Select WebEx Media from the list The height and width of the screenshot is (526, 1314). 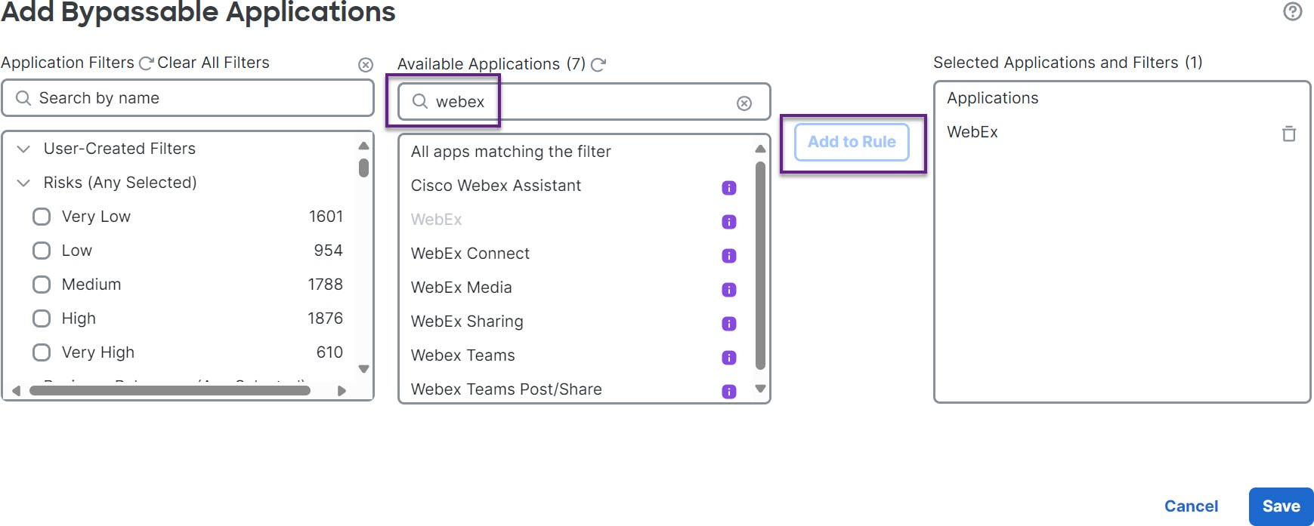point(462,288)
